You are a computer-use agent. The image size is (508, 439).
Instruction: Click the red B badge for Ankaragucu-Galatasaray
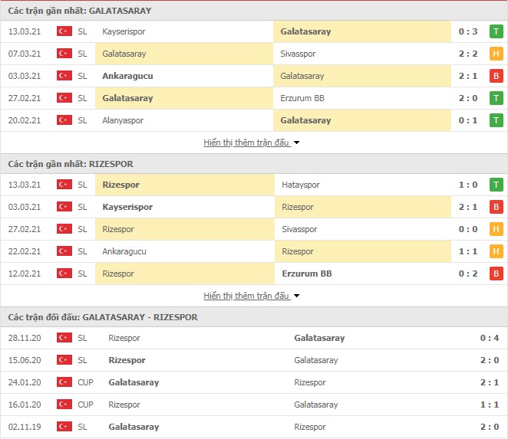[496, 76]
